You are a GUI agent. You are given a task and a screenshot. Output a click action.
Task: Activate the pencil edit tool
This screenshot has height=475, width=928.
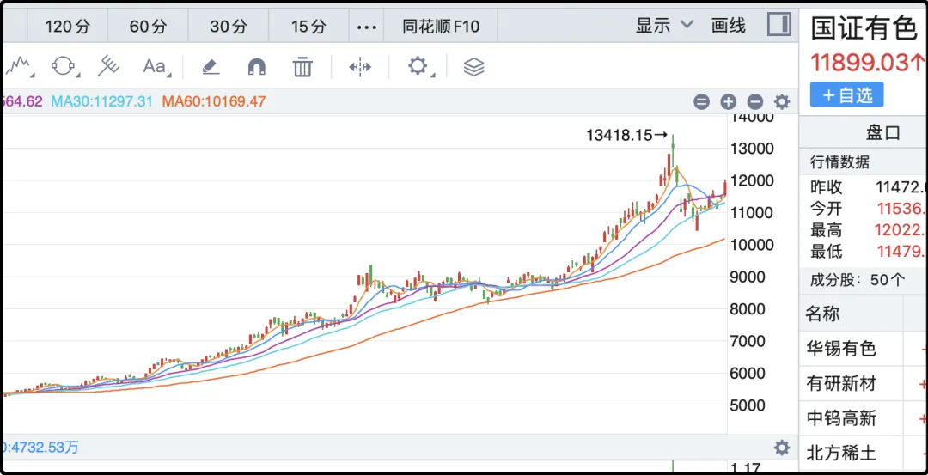coord(211,66)
